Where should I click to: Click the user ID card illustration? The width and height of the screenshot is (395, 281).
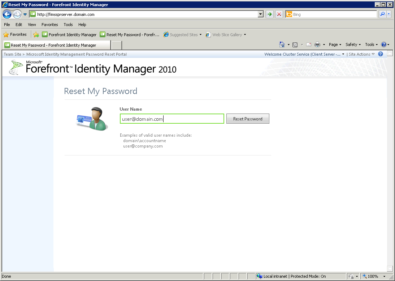(x=92, y=119)
